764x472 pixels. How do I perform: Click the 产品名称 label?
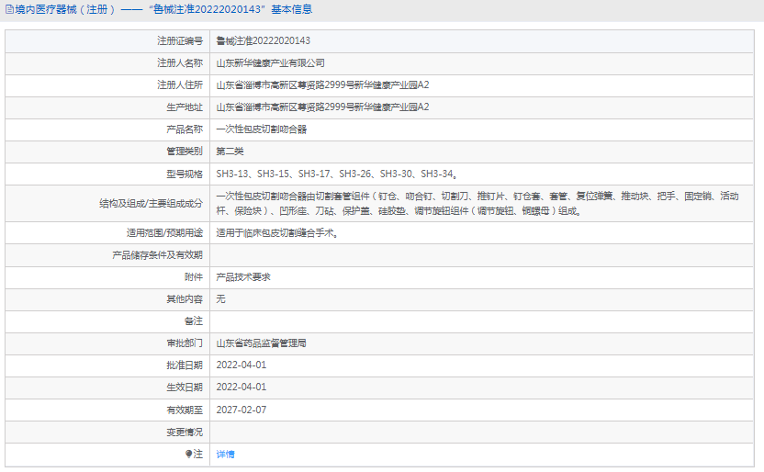pos(185,129)
